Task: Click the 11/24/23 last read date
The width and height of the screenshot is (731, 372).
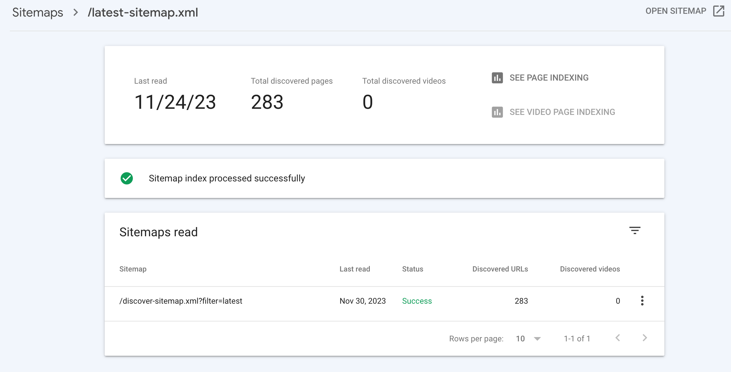Action: [x=175, y=102]
